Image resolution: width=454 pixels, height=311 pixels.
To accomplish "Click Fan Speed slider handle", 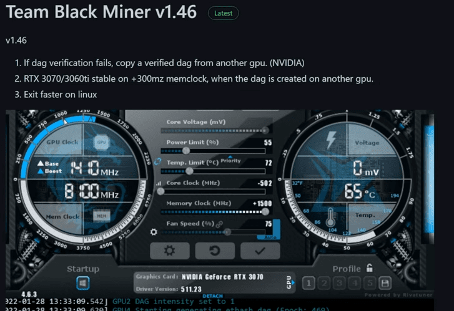I will (x=227, y=232).
